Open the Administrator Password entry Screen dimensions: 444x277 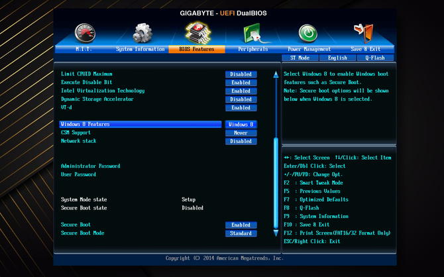coord(91,166)
